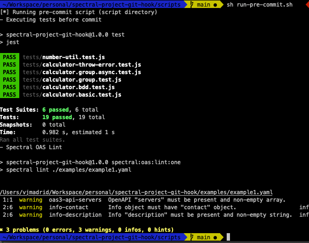The height and width of the screenshot is (243, 309).
Task: Click the '6 passed' test suites count
Action: click(55, 109)
